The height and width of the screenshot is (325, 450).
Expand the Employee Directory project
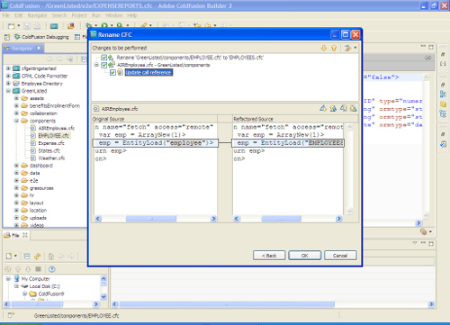8,84
